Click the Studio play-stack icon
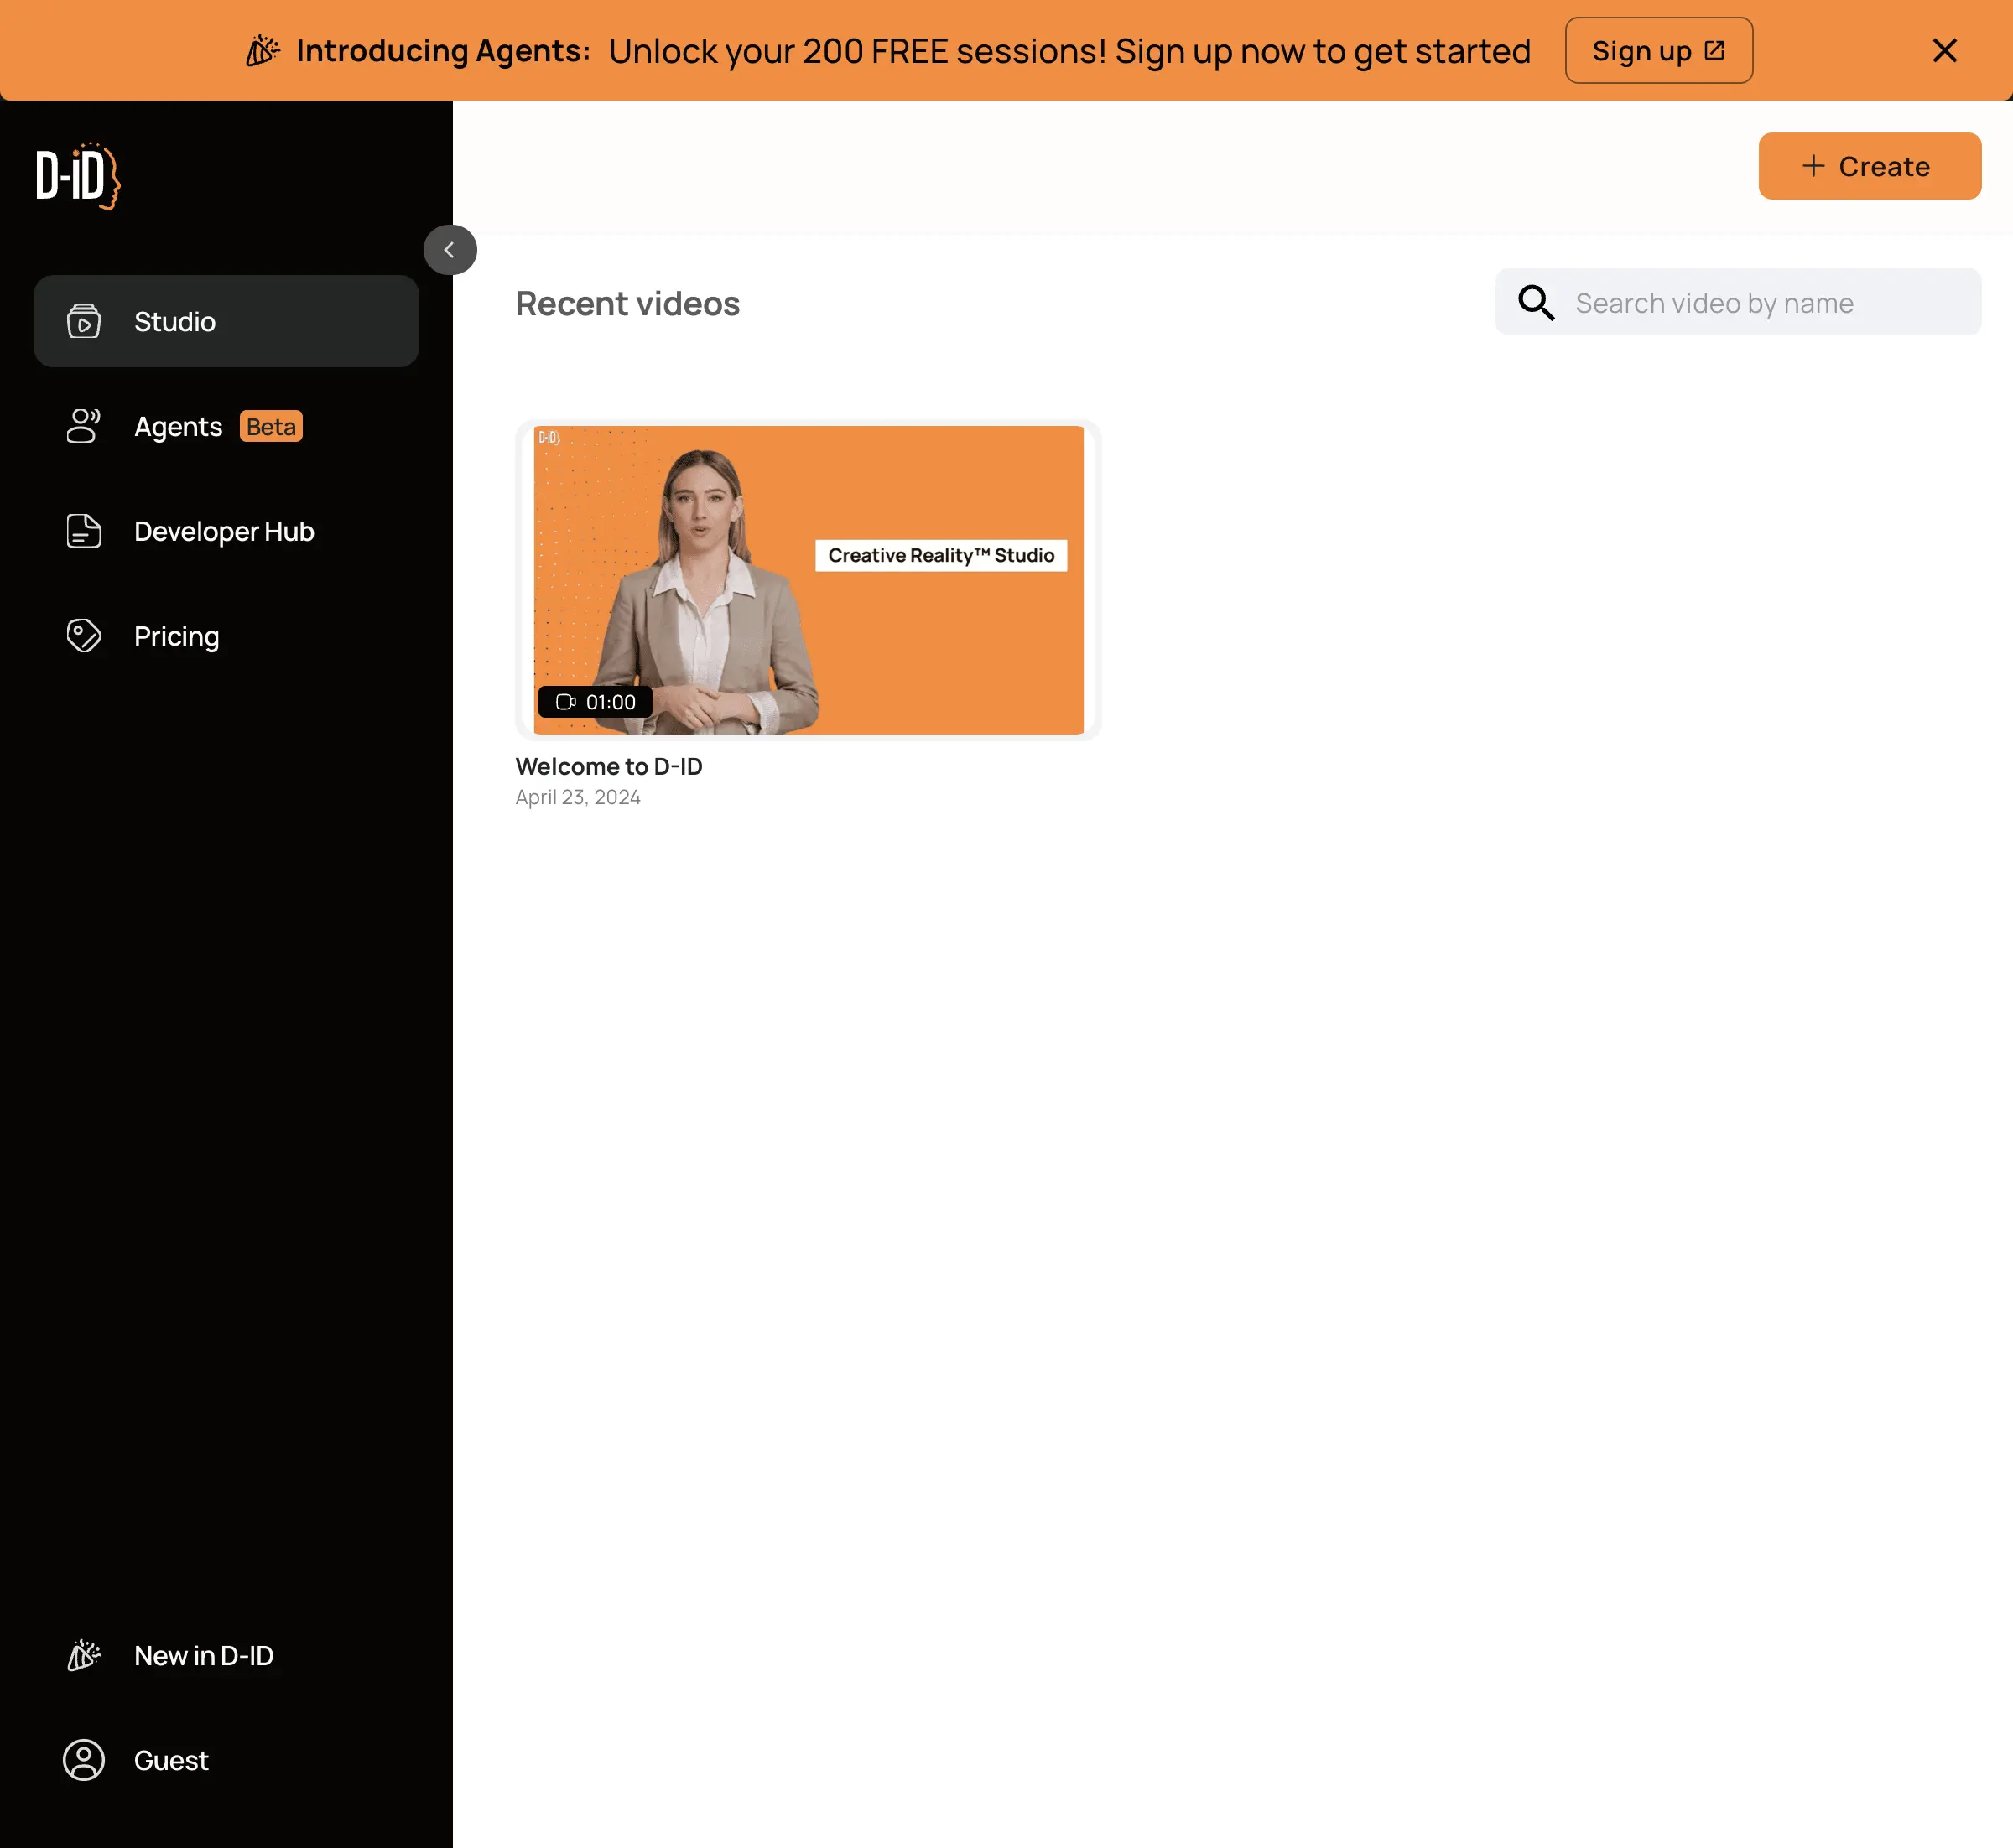Image resolution: width=2013 pixels, height=1848 pixels. [x=84, y=321]
